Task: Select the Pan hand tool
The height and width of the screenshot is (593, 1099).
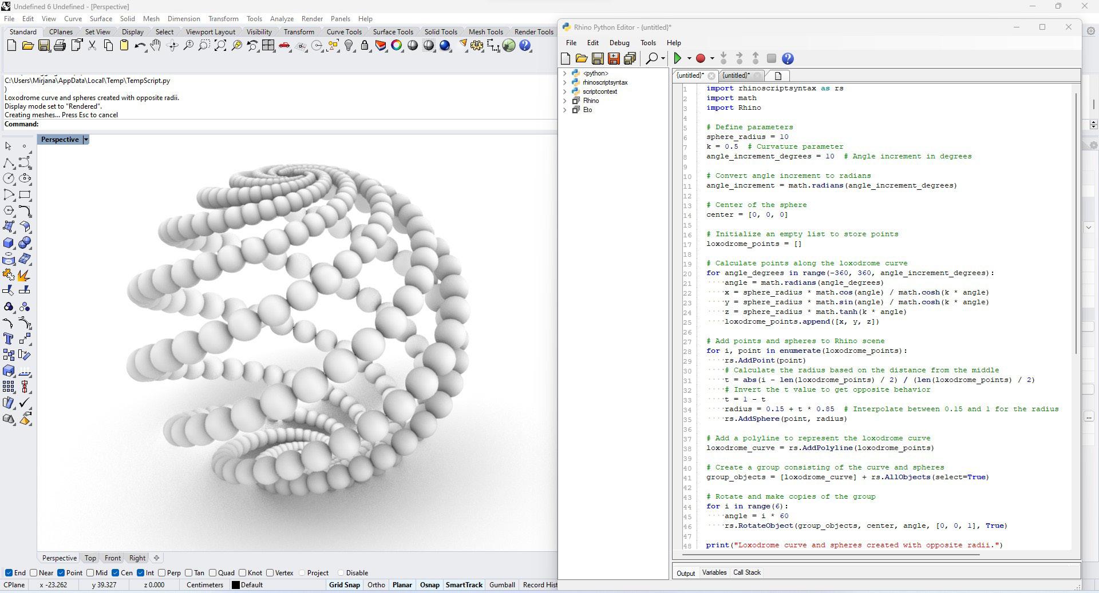Action: (x=156, y=46)
